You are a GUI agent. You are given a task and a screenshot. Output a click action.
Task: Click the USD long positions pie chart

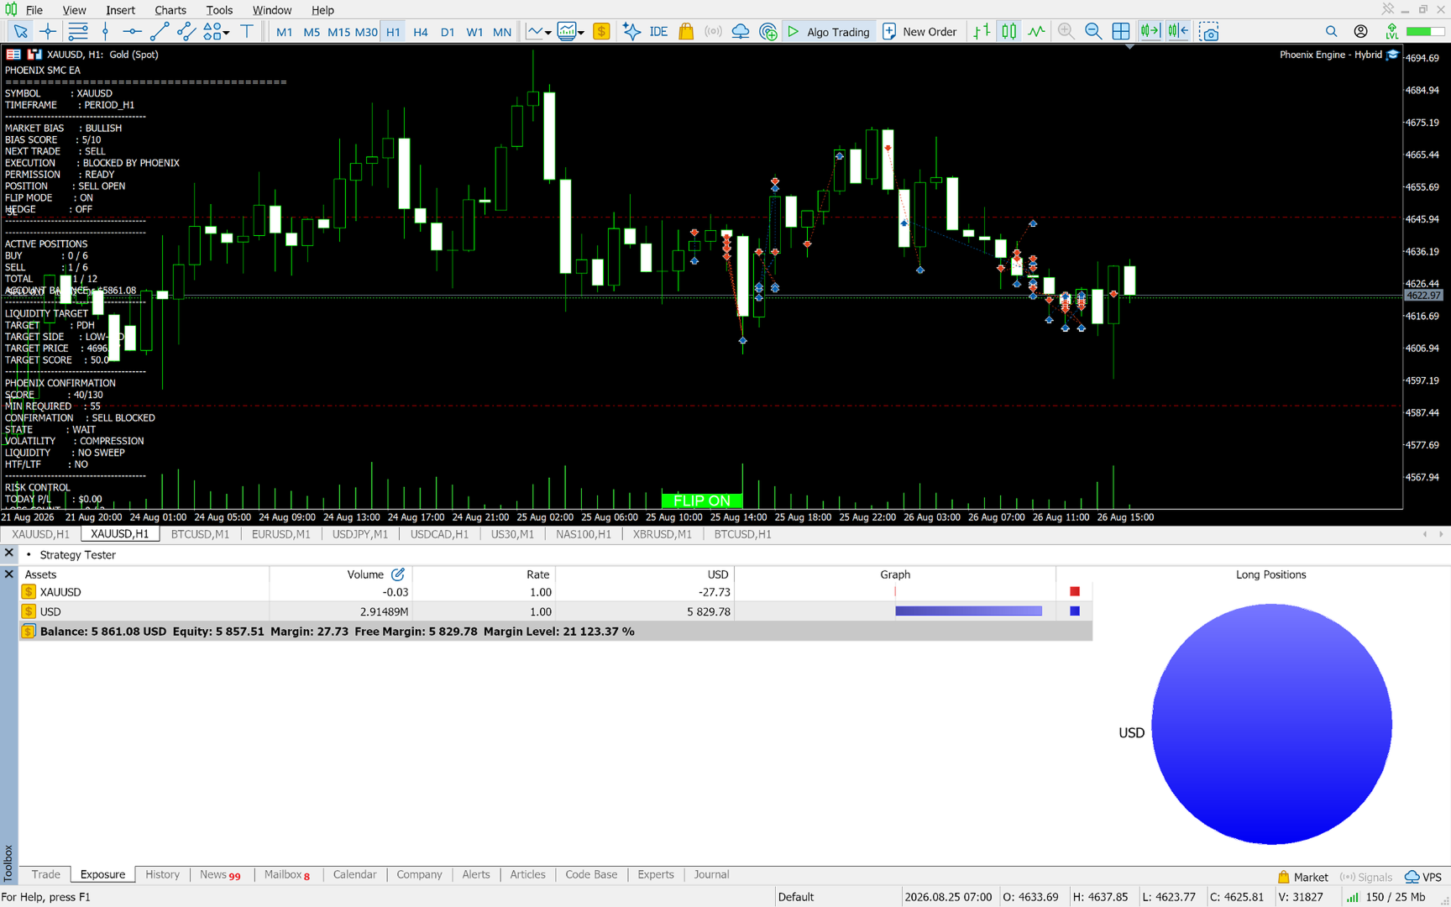pyautogui.click(x=1271, y=724)
